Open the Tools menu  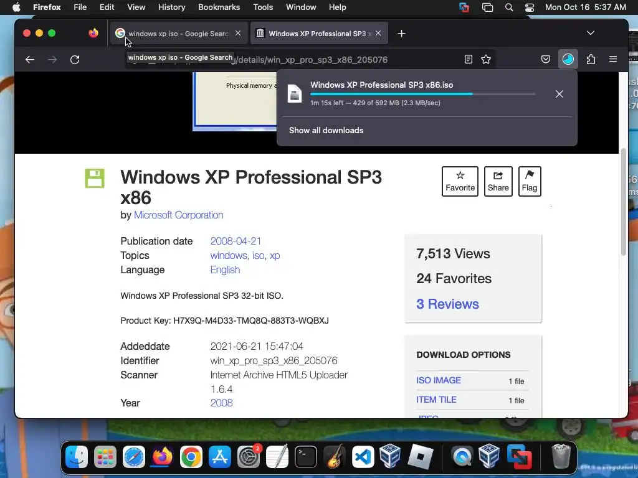[x=263, y=7]
